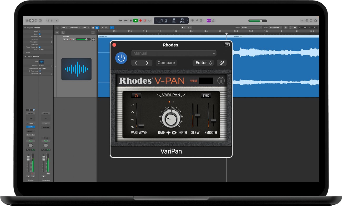The image size is (342, 206).
Task: Open the Functions menu in the editor
Action: click(74, 28)
